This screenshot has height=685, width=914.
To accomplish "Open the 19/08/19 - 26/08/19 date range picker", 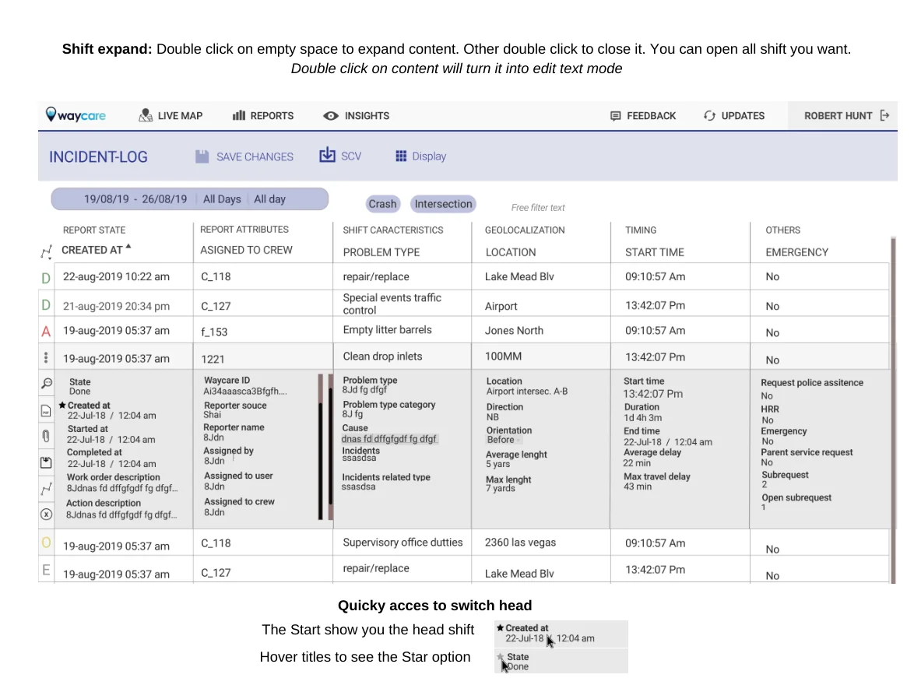I will (x=135, y=199).
